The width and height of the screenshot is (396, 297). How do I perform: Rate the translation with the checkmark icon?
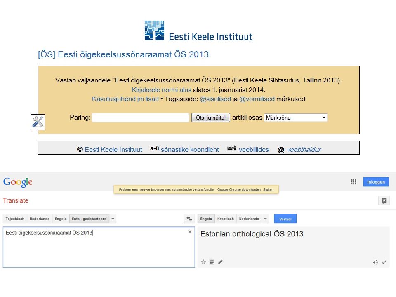point(384,262)
